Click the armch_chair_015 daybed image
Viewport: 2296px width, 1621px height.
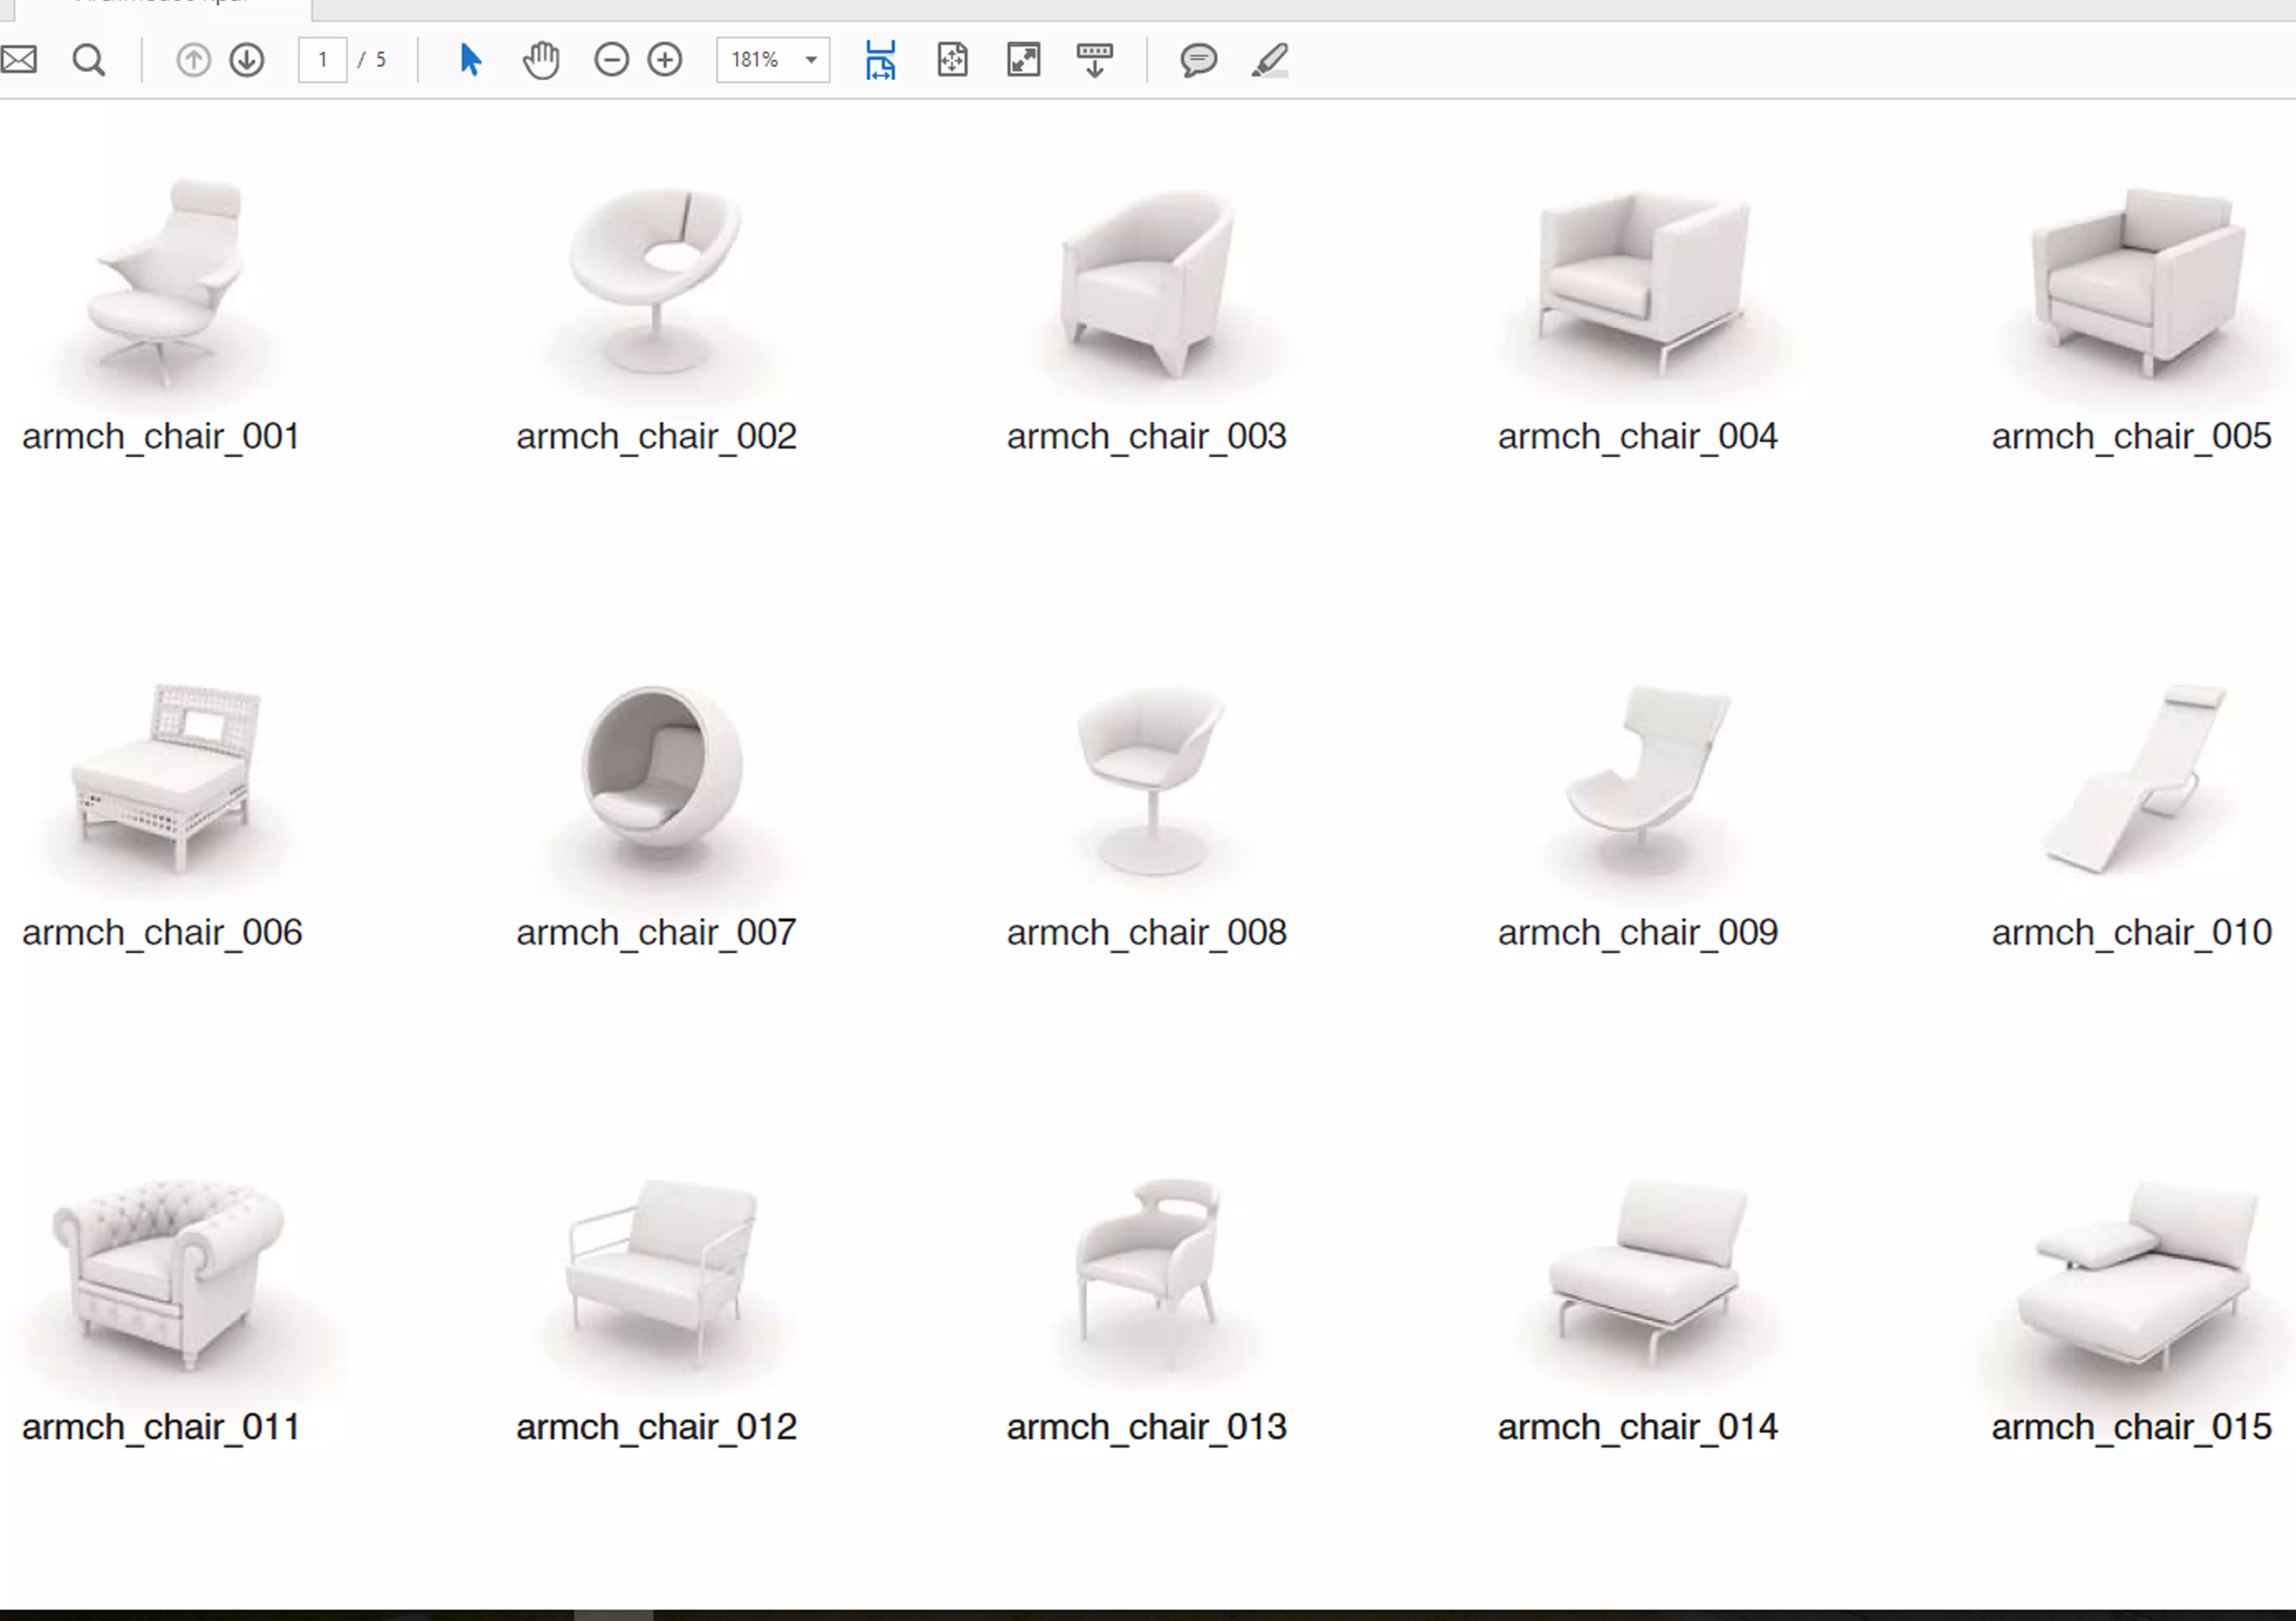(2138, 1274)
